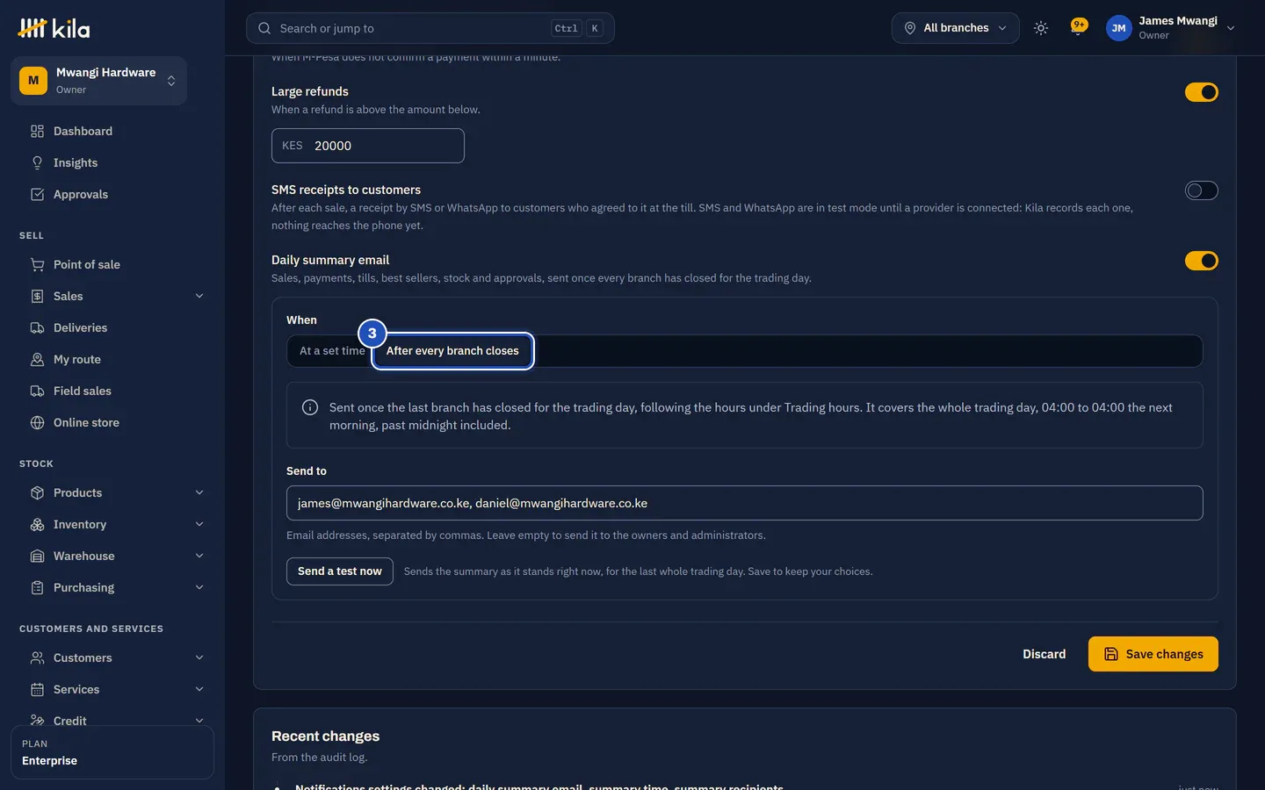
Task: Open the All branches dropdown
Action: [x=955, y=28]
